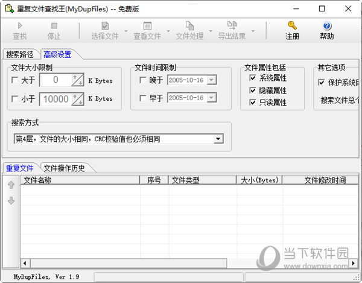Minimize the MyDupFiles window
362x283 pixels.
296,9
